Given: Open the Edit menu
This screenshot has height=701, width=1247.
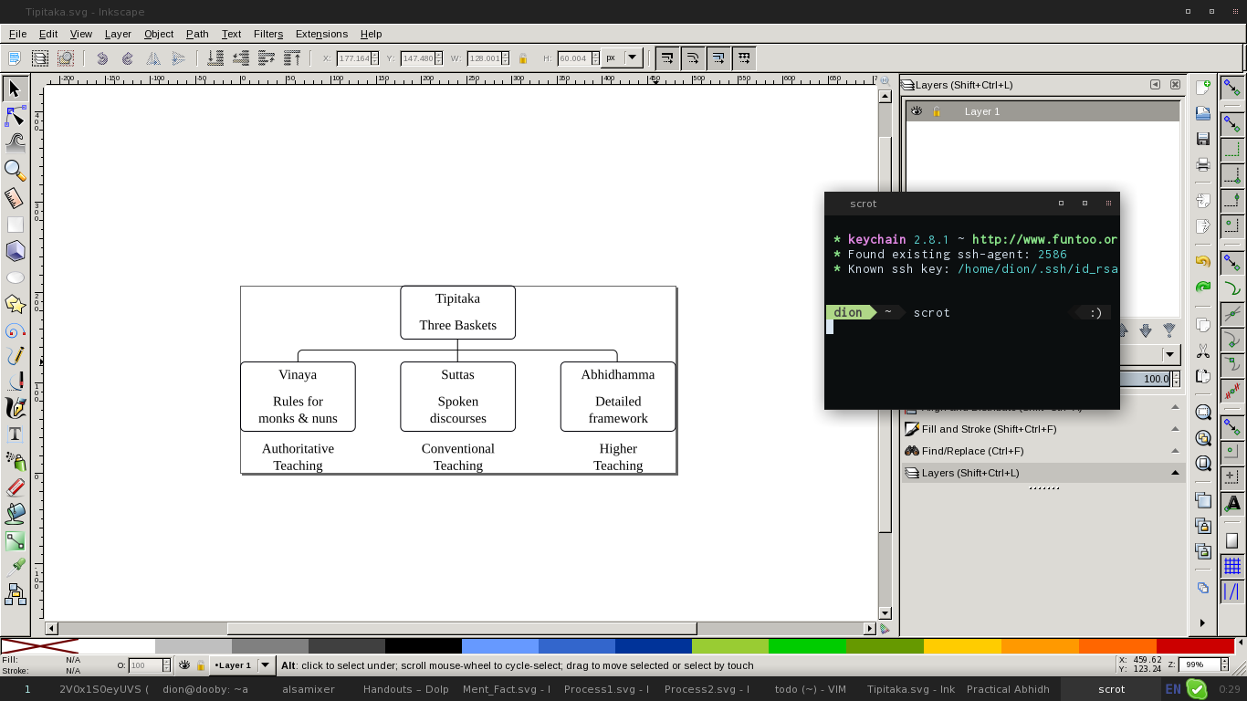Looking at the screenshot, I should click(48, 34).
